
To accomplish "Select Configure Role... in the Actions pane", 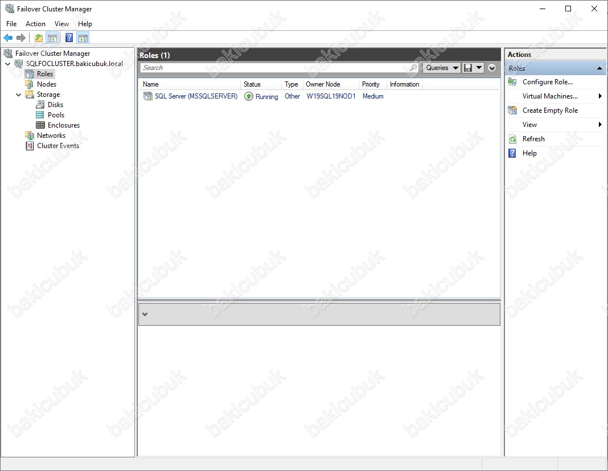I will pyautogui.click(x=548, y=82).
